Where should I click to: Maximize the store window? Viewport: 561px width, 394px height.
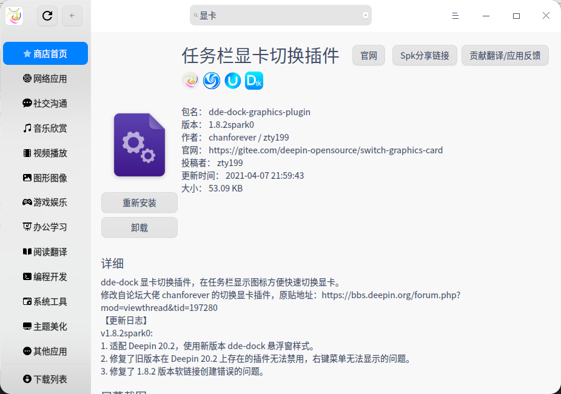516,16
